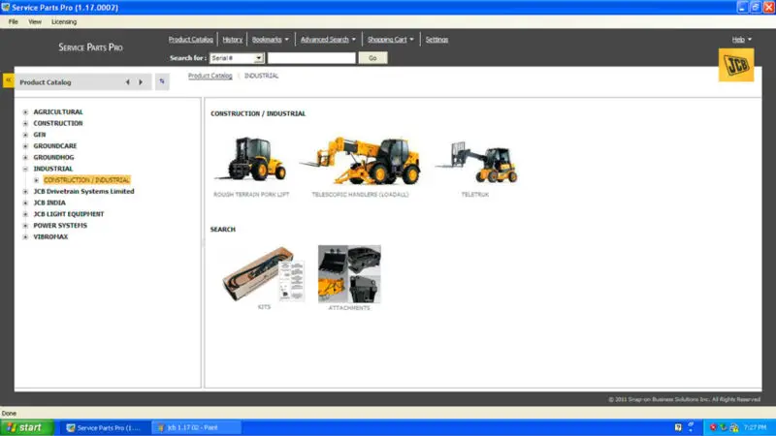Viewport: 776px width, 436px height.
Task: Click the Windows start button
Action: pos(27,427)
